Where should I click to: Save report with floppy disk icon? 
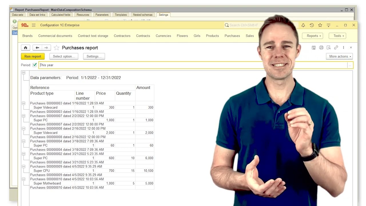point(314,47)
